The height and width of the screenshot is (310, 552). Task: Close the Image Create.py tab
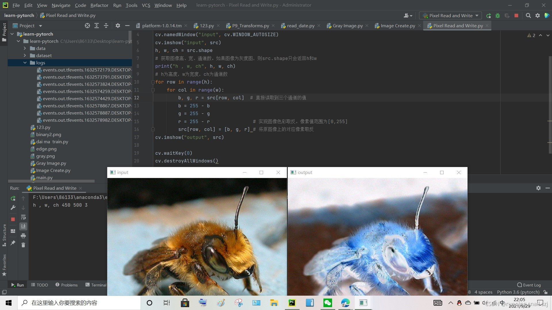pyautogui.click(x=419, y=26)
